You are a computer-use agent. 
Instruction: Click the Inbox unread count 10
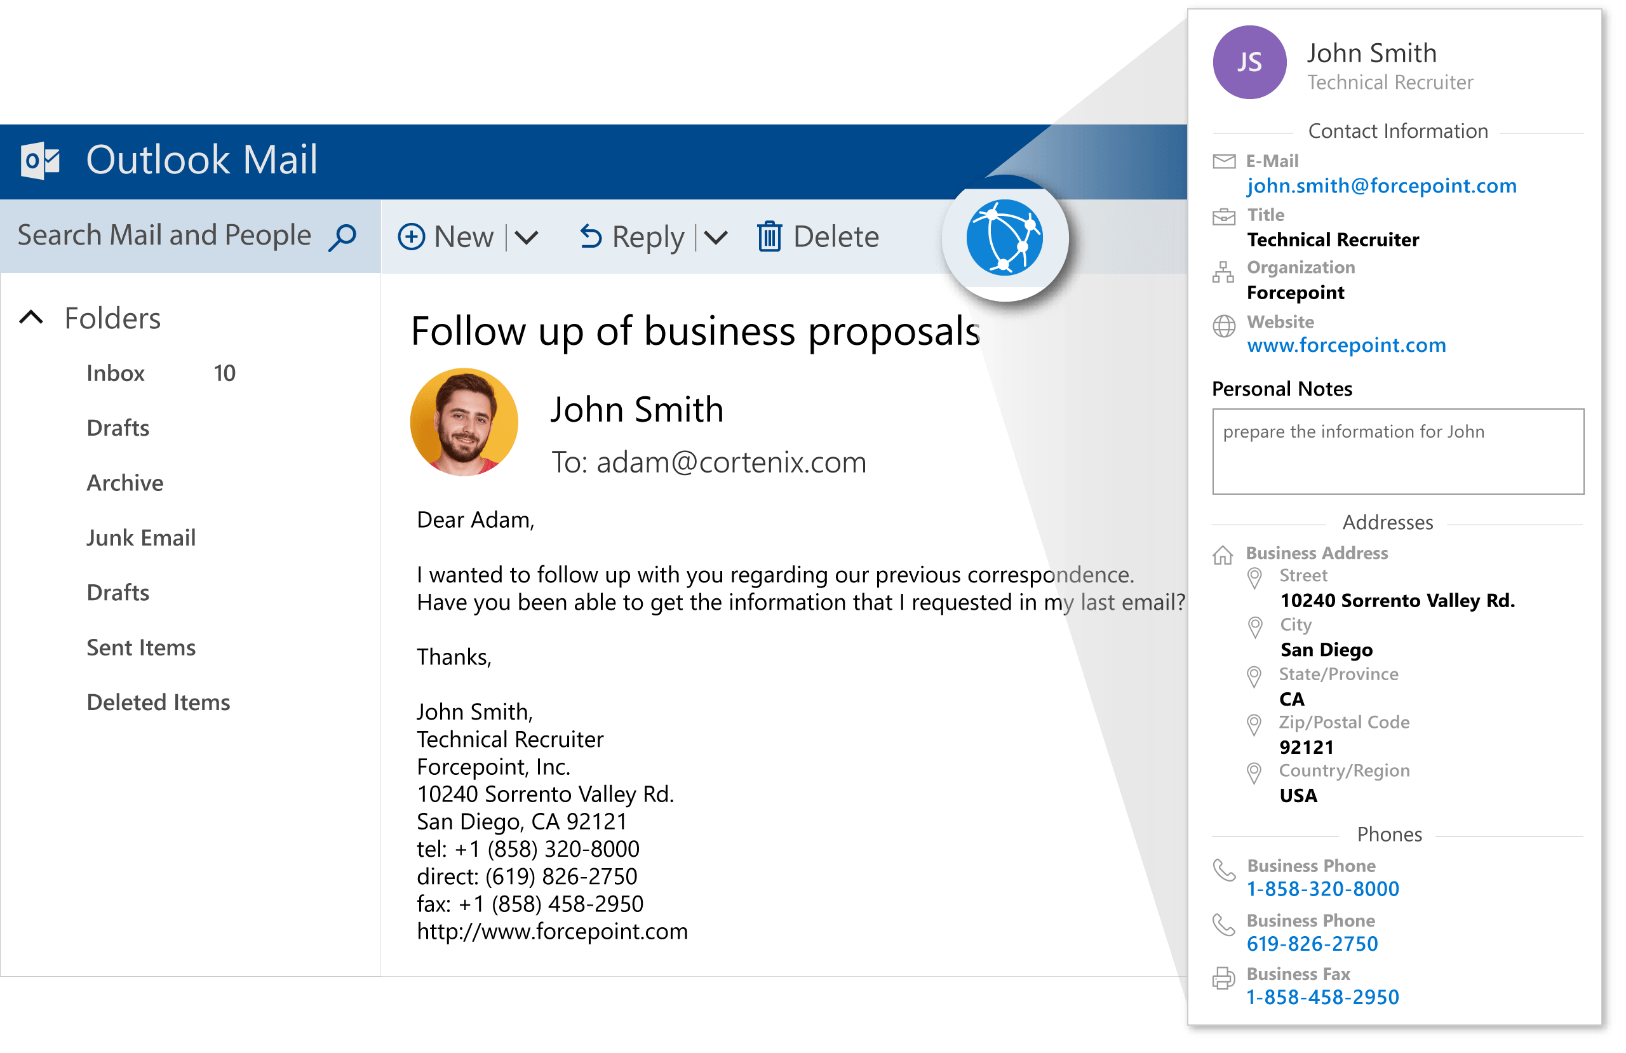224,373
